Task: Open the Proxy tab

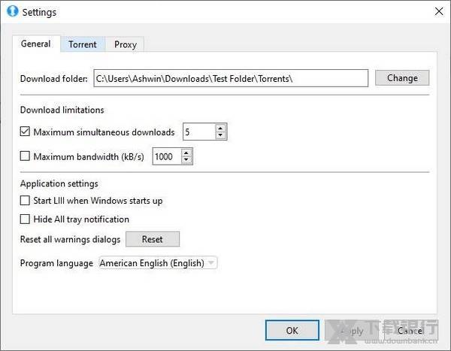Action: [126, 44]
